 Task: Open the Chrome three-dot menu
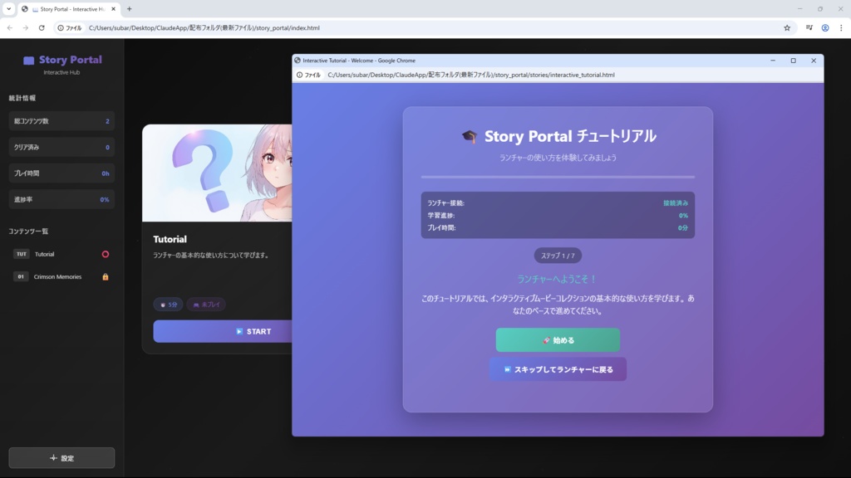840,27
